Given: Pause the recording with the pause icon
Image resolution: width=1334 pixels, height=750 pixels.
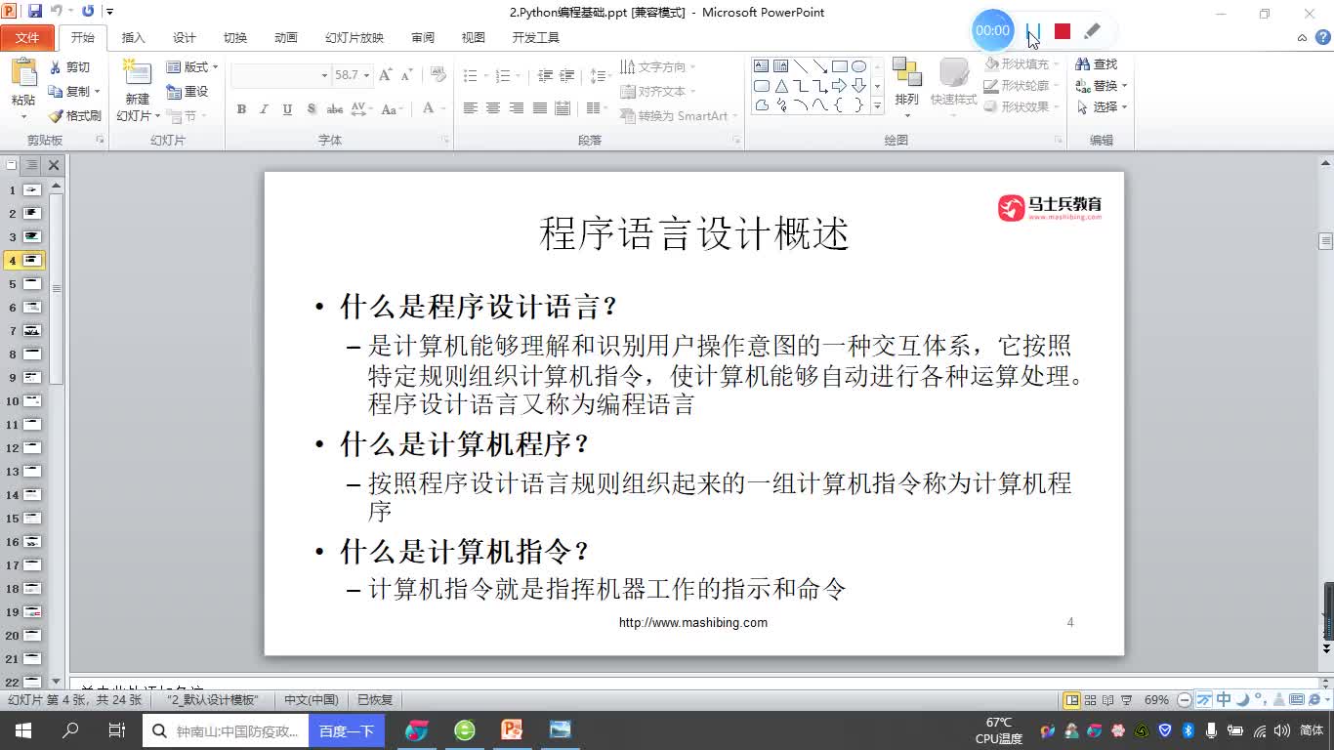Looking at the screenshot, I should click(1033, 31).
